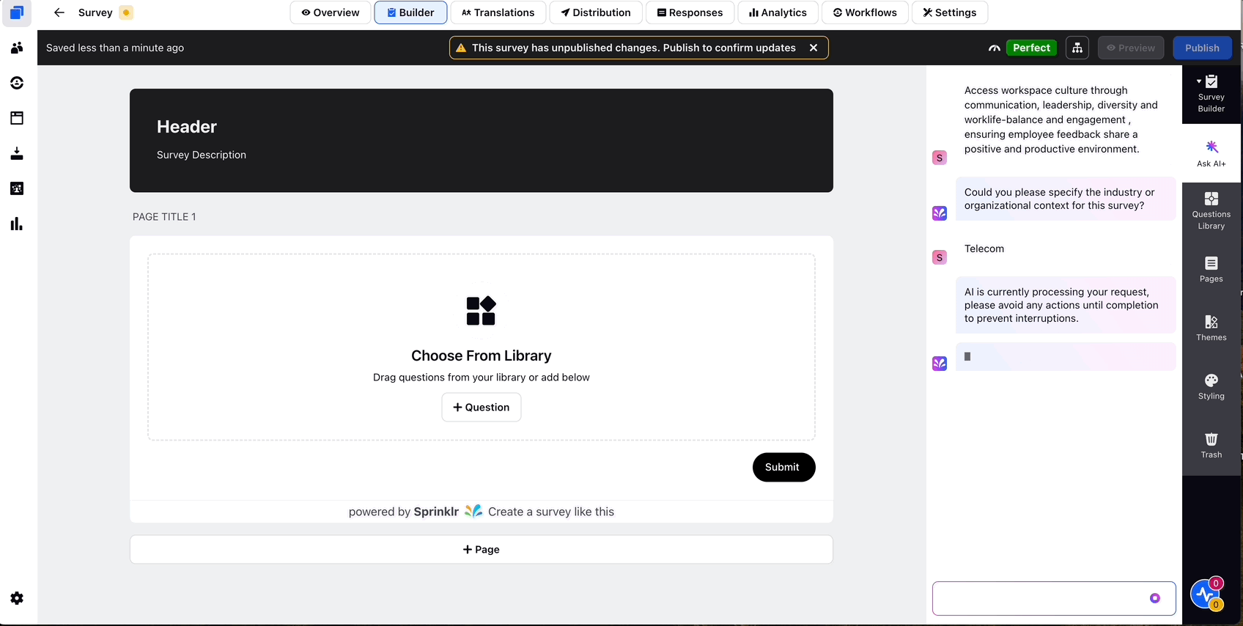Open the window layout icon in sidebar

(x=17, y=118)
